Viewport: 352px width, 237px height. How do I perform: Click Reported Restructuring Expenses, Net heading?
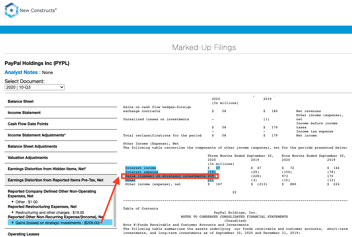coord(42,207)
